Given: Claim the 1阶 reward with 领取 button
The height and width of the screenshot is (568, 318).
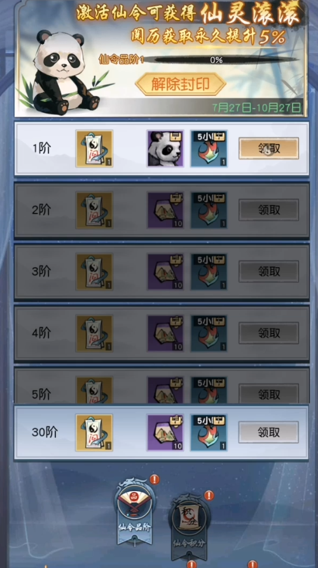Looking at the screenshot, I should point(268,148).
